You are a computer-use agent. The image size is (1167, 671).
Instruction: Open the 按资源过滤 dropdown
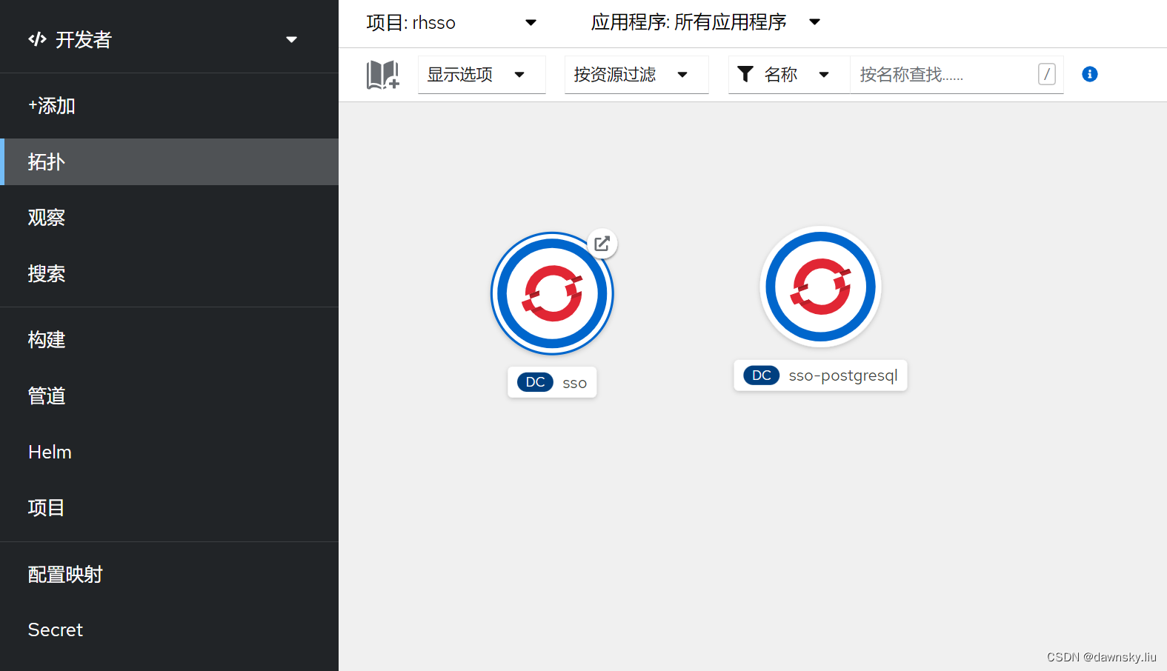point(636,75)
